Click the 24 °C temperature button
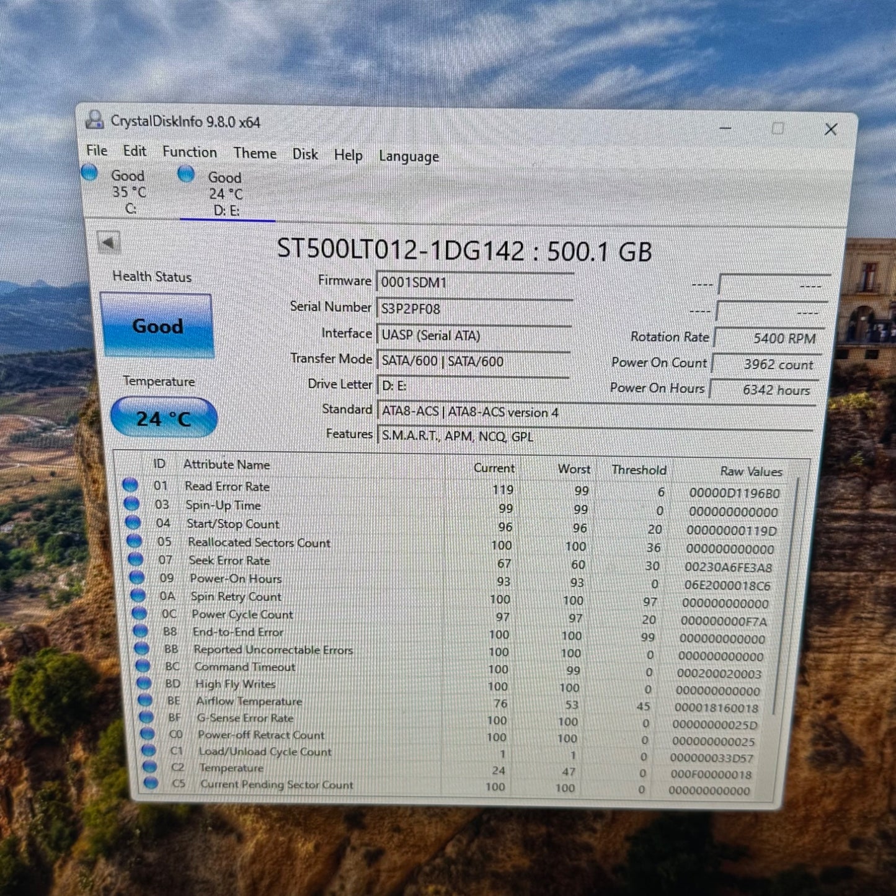Image resolution: width=896 pixels, height=896 pixels. click(164, 418)
